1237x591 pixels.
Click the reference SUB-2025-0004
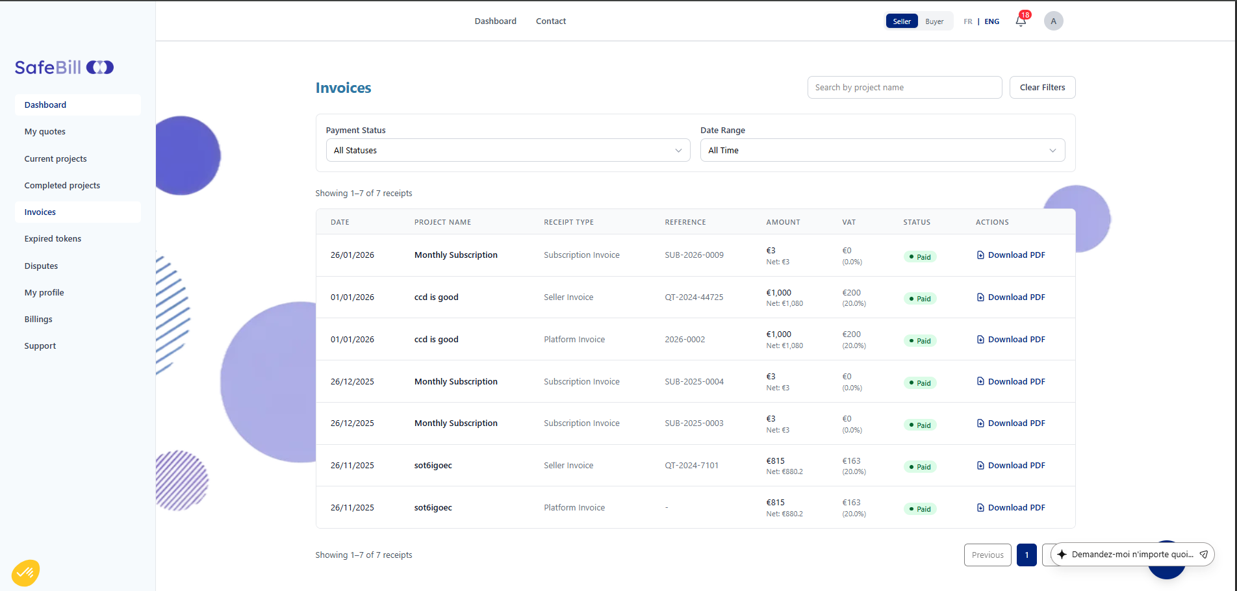pyautogui.click(x=694, y=382)
